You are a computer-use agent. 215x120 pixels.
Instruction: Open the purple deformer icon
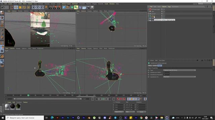(80, 7)
